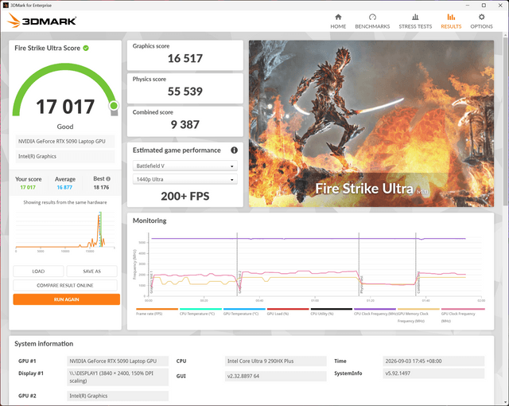Viewport: 509px width, 406px height.
Task: Toggle the GPU Temperature legend swatch
Action: (x=244, y=309)
